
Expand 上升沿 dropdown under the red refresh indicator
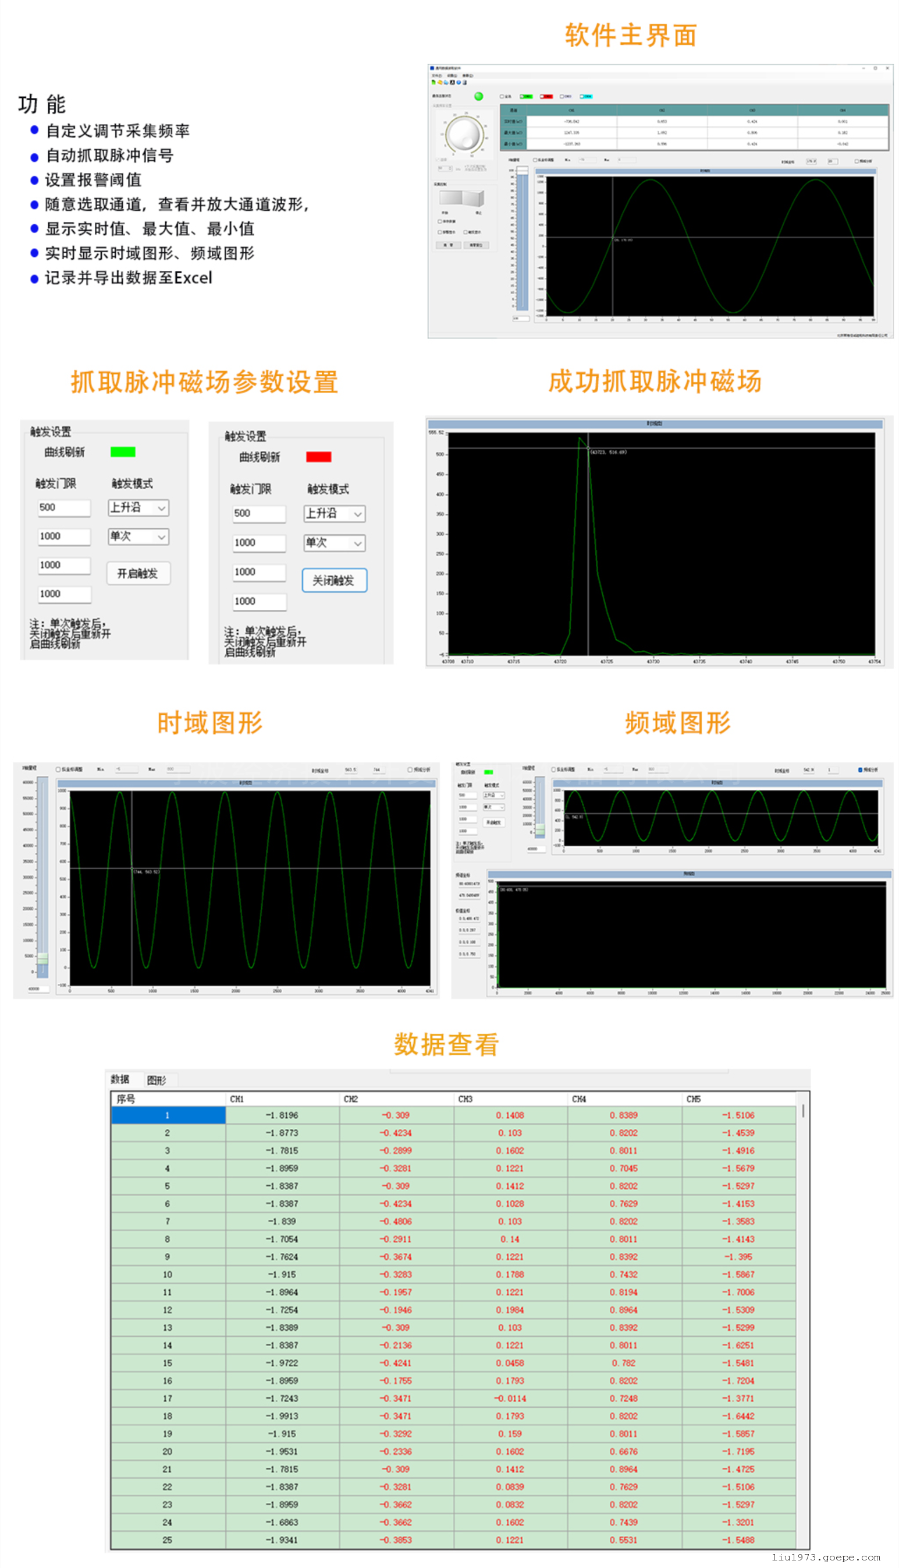point(334,514)
